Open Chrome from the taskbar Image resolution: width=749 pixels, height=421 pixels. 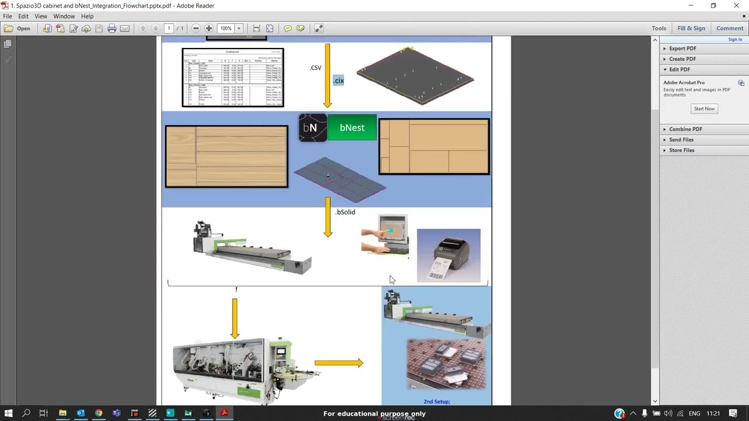tap(98, 413)
